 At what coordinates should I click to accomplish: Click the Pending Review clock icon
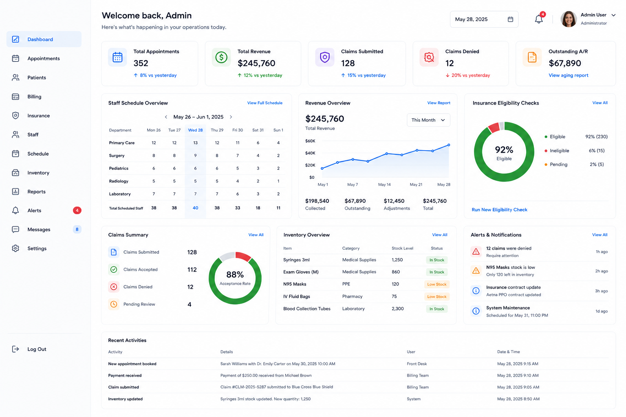point(114,304)
